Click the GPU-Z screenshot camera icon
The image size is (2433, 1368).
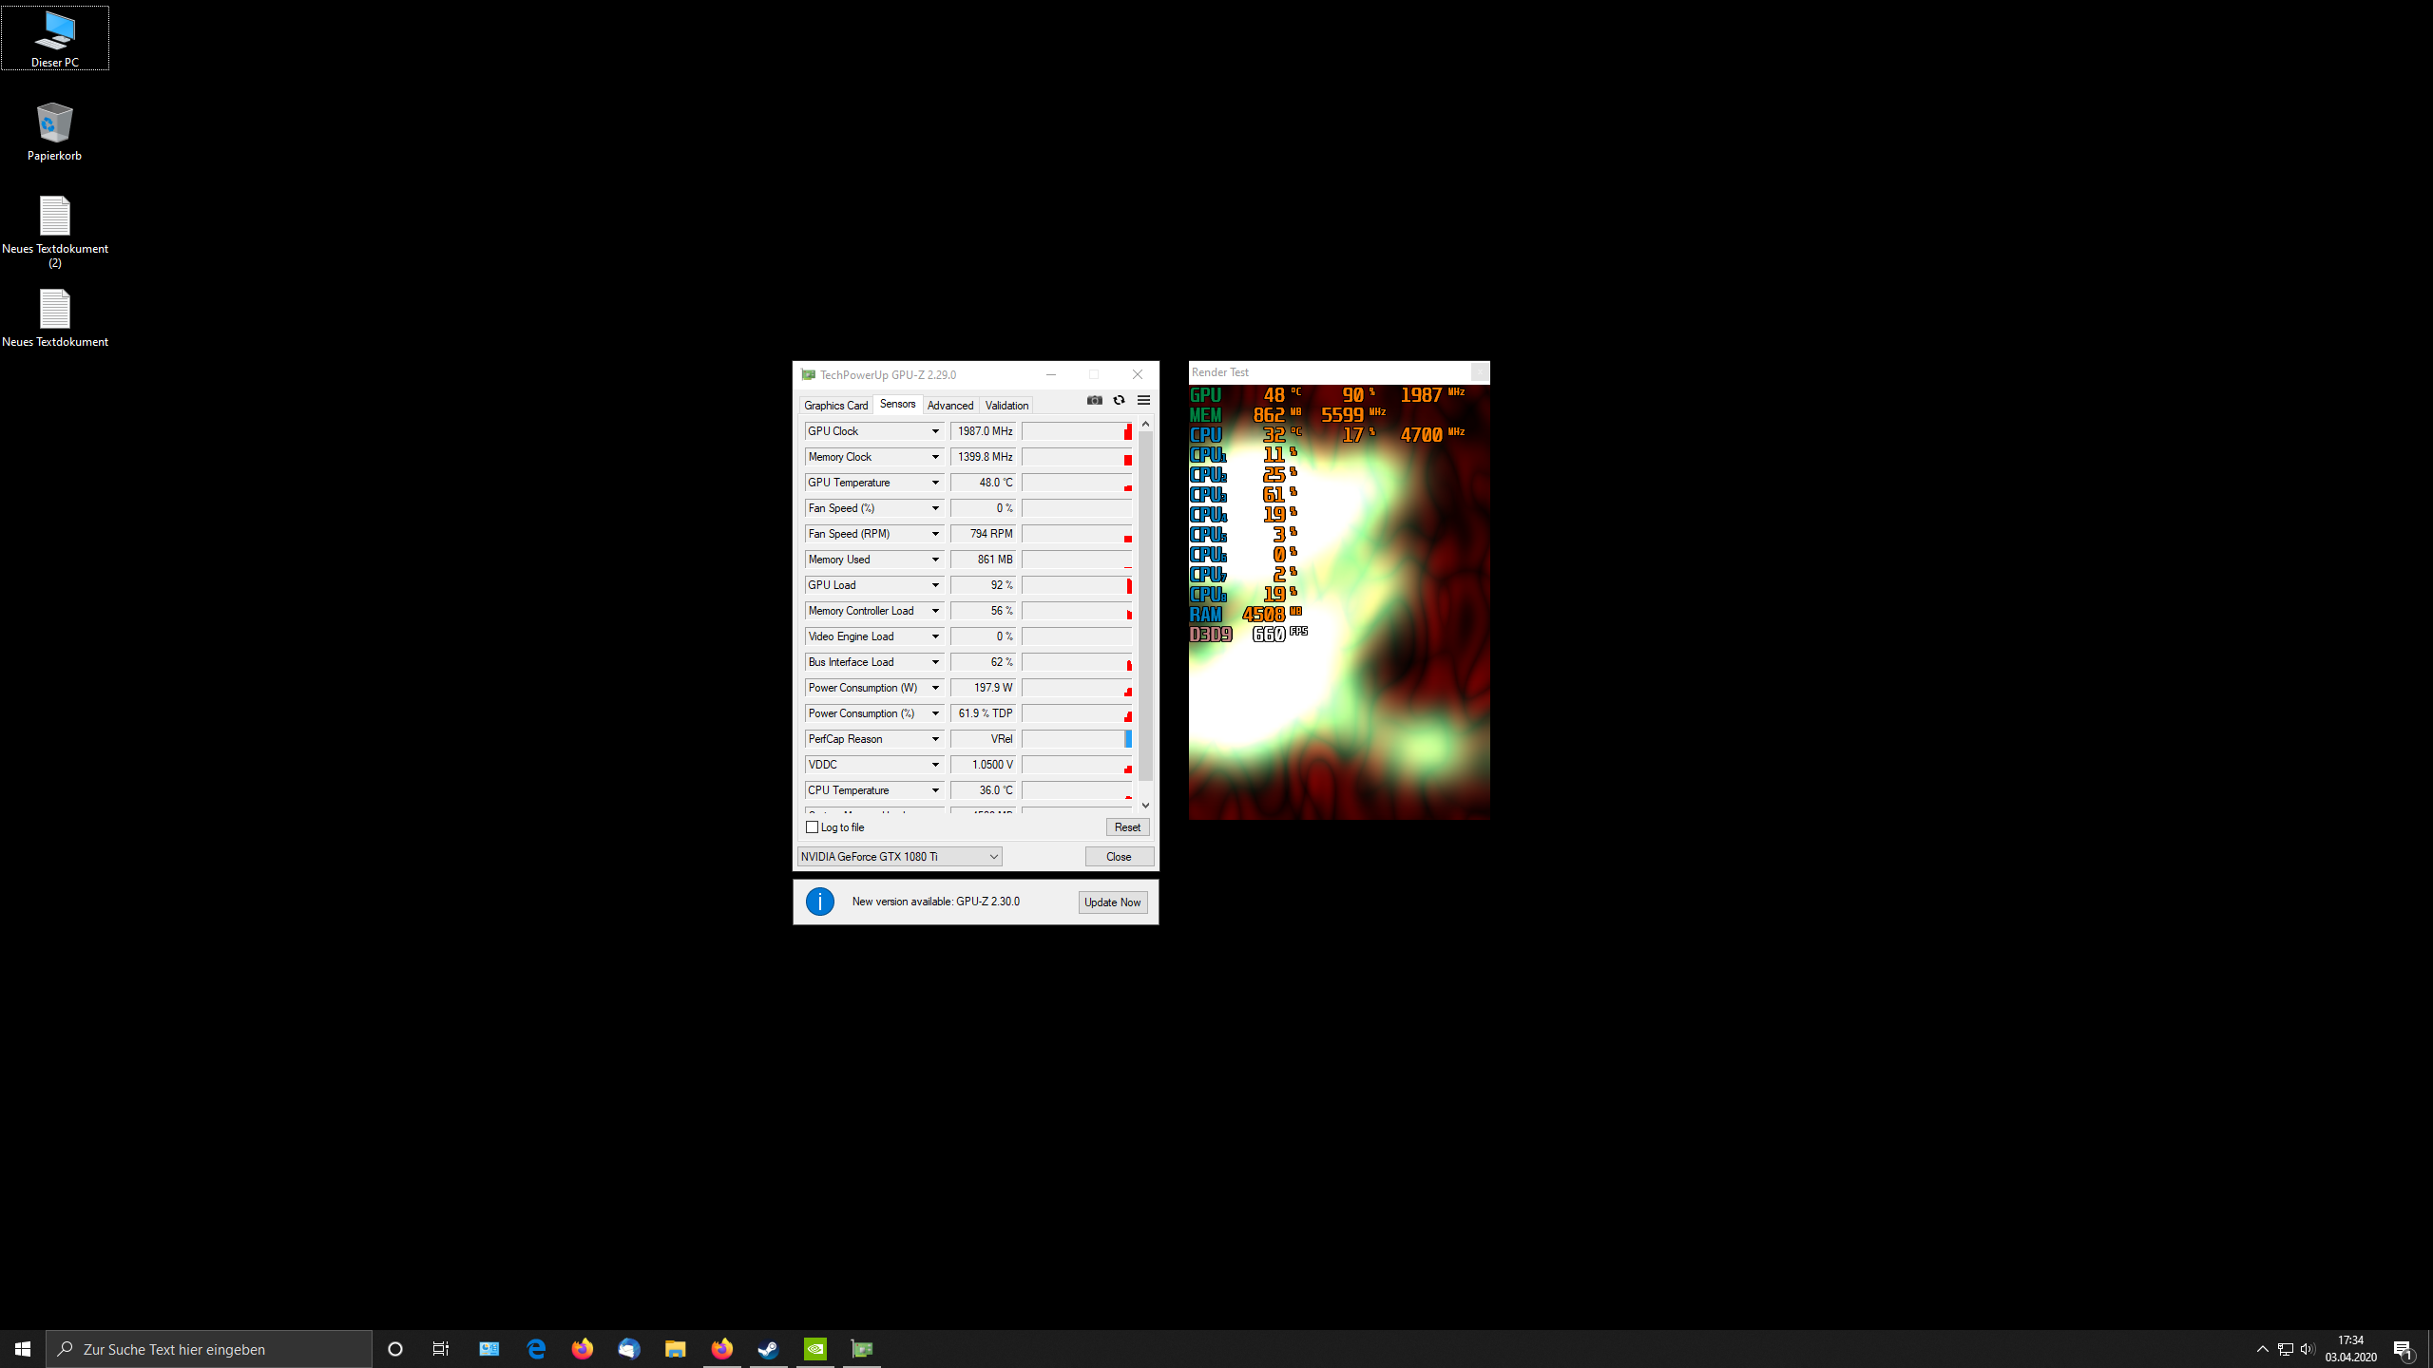click(1095, 400)
